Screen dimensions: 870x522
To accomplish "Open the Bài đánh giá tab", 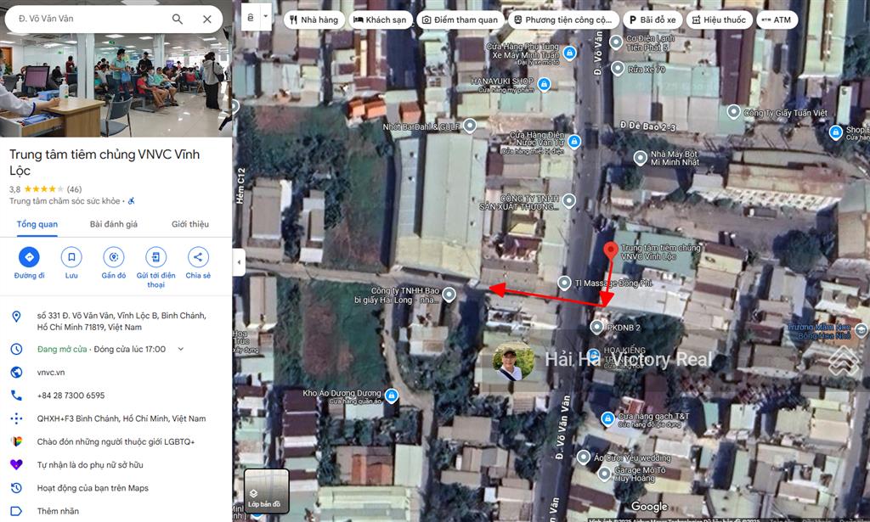I will point(114,224).
